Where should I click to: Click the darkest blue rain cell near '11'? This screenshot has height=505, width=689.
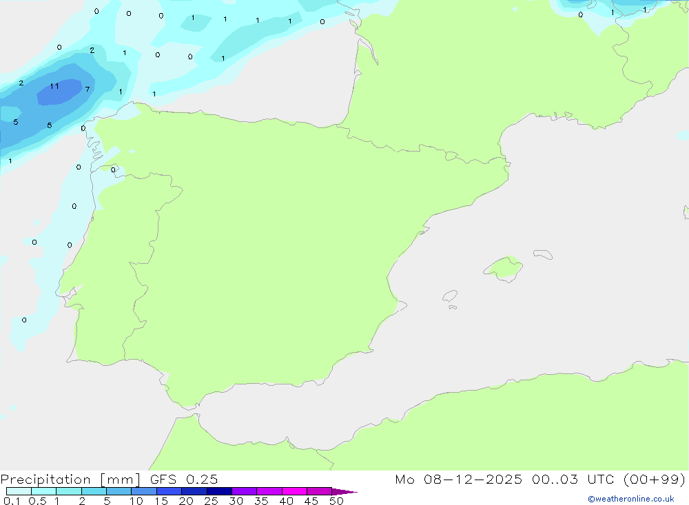[x=59, y=92]
